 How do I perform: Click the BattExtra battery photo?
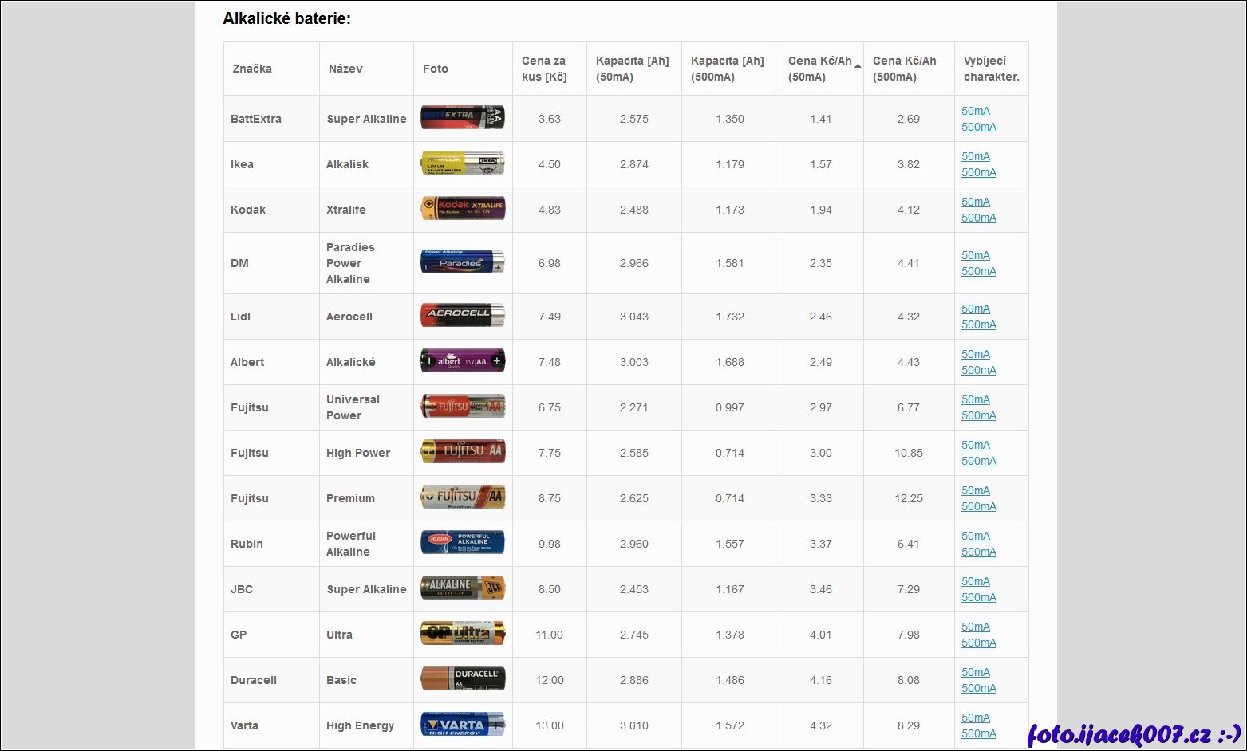[463, 119]
